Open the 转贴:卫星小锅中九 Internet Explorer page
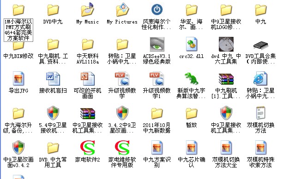The height and width of the screenshot is (179, 283). pyautogui.click(x=260, y=79)
